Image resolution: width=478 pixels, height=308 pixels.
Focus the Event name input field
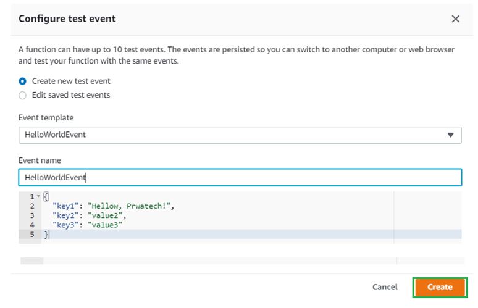click(x=240, y=177)
